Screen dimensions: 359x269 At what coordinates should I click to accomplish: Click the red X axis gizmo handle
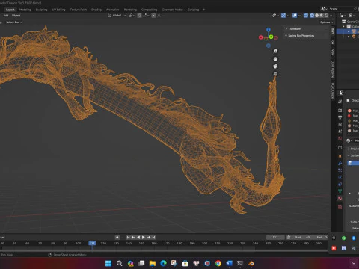click(261, 37)
